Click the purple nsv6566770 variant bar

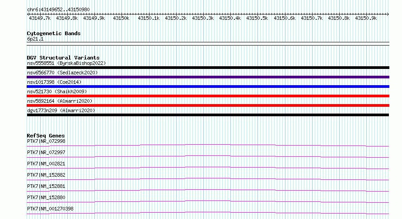coord(208,77)
